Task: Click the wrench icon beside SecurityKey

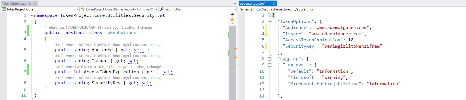Action: point(162,9)
